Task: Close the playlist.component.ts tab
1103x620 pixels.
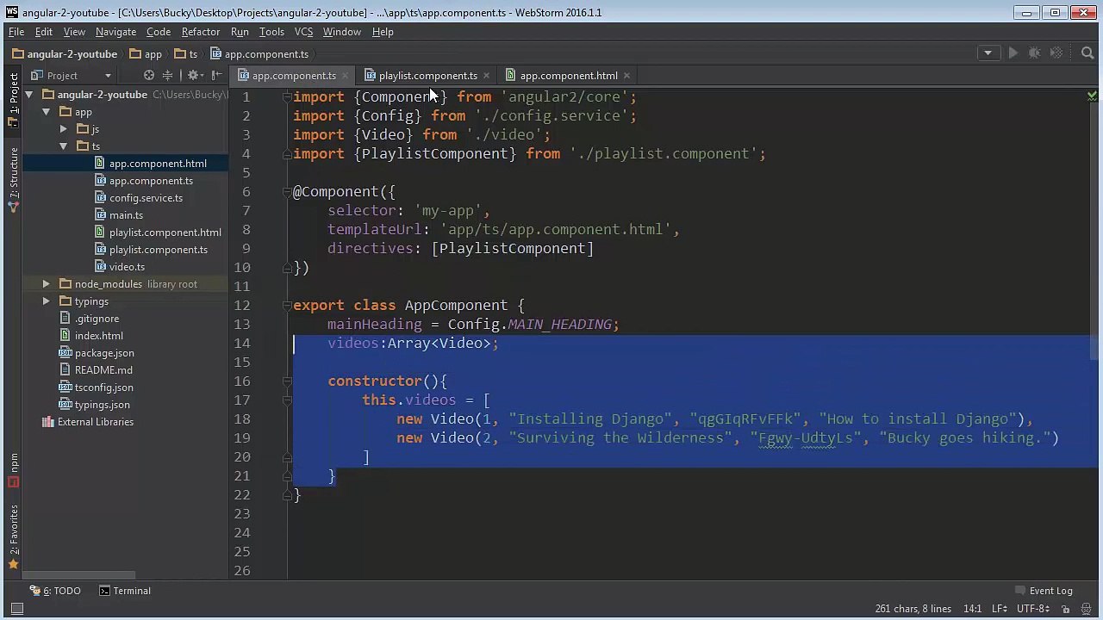Action: tap(486, 76)
